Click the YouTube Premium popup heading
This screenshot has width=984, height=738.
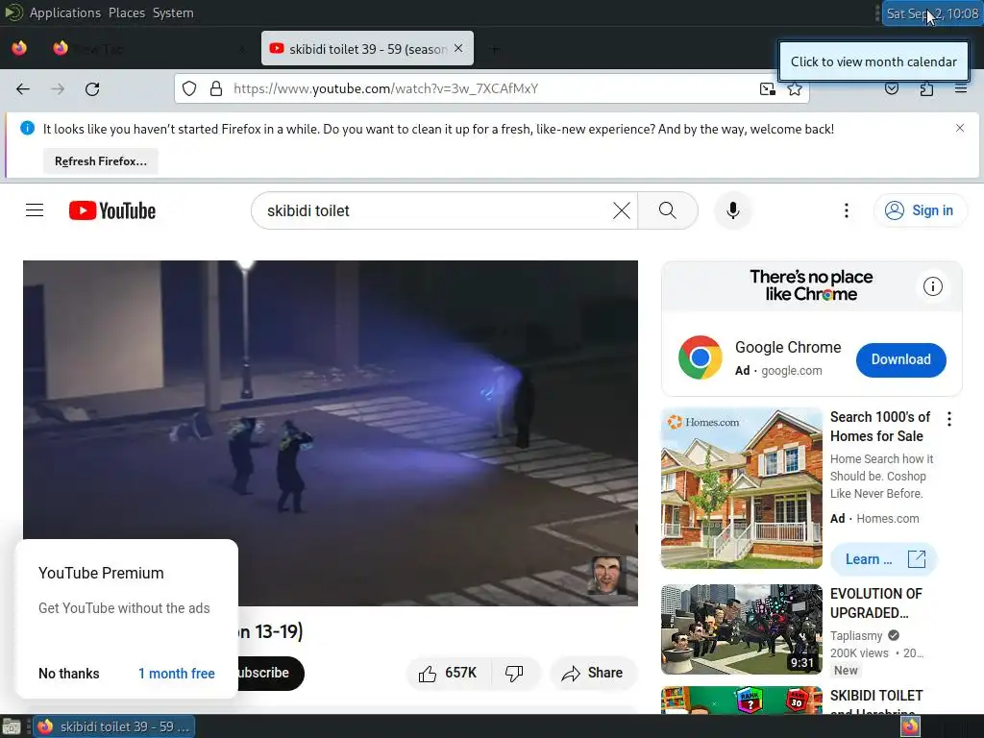[x=101, y=573]
